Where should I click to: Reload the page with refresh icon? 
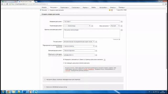pyautogui.click(x=7, y=4)
